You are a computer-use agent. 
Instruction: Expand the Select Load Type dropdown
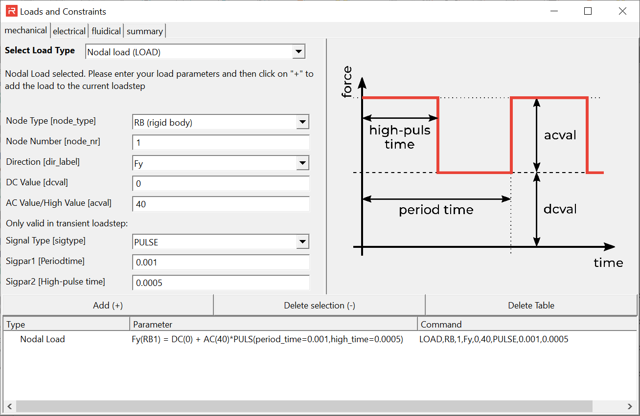[x=298, y=52]
